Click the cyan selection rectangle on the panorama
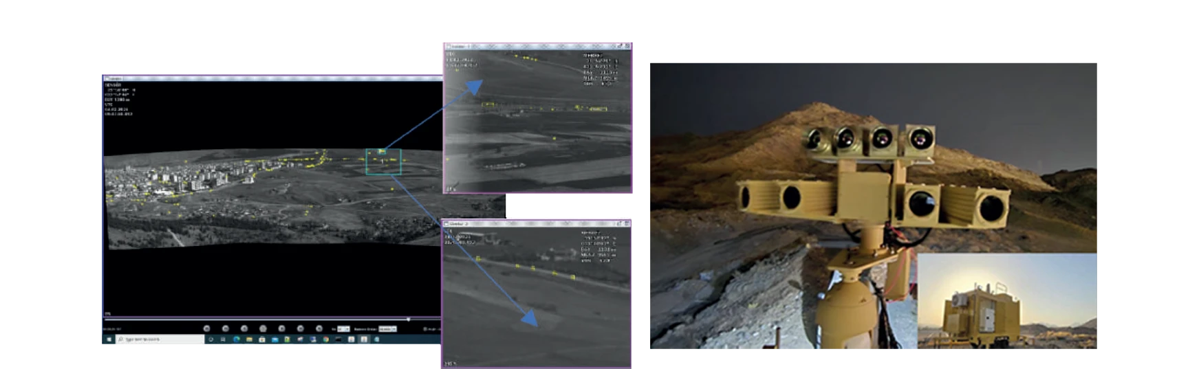The image size is (1199, 369). click(x=383, y=161)
